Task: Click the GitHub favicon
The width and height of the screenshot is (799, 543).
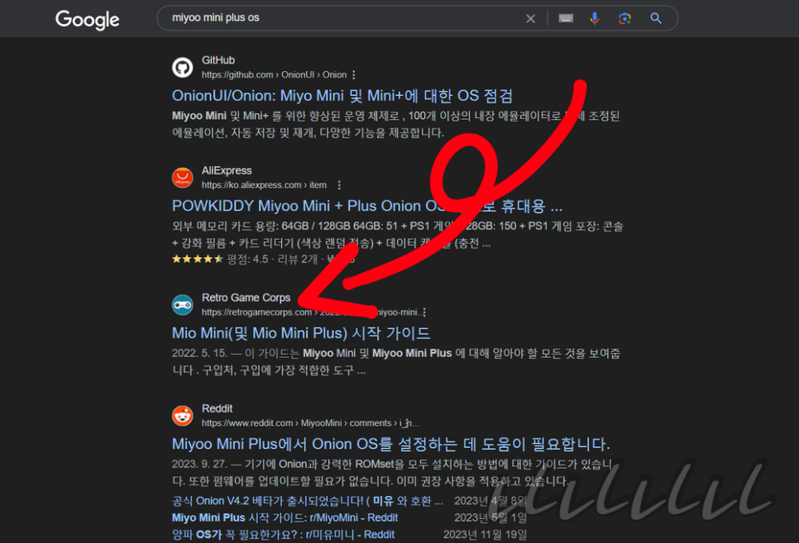Action: 183,67
